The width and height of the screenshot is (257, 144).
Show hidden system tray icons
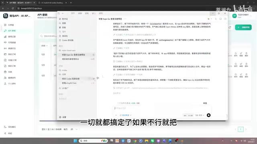(x=222, y=141)
